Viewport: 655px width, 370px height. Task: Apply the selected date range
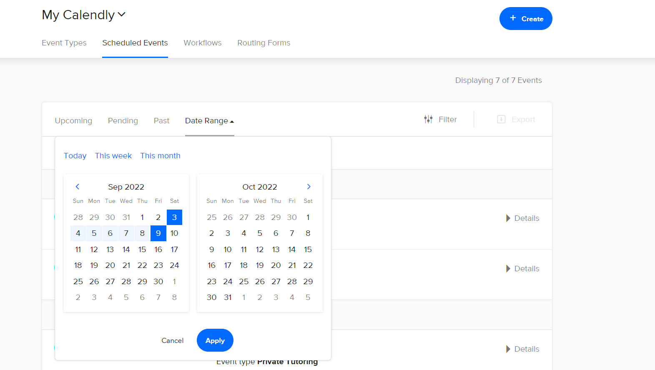pyautogui.click(x=215, y=340)
